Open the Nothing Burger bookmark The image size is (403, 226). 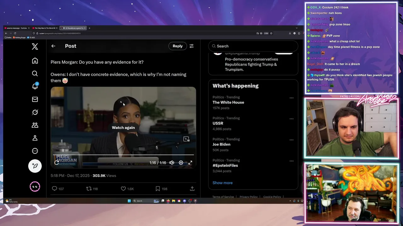point(20,37)
